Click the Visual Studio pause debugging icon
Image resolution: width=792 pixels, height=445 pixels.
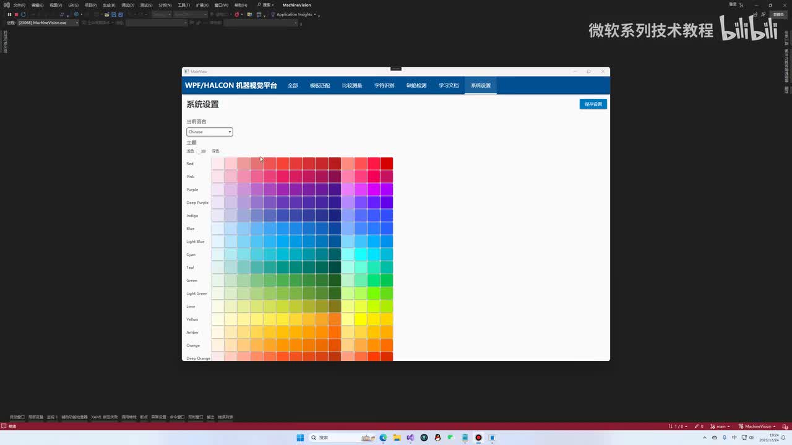tap(9, 14)
